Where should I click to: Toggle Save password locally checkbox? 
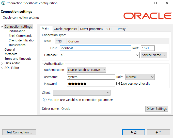118,84
